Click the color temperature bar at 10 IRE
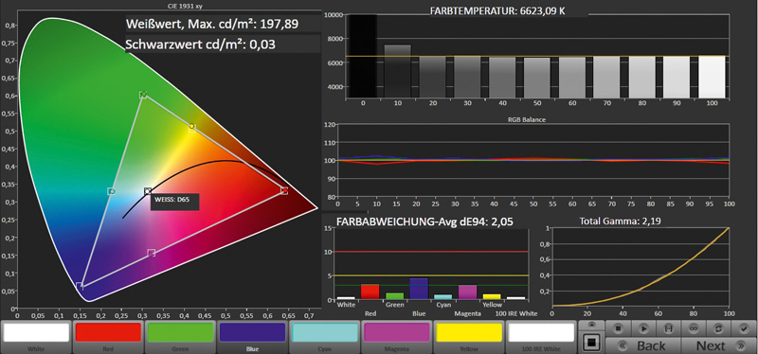Image resolution: width=758 pixels, height=354 pixels. click(x=397, y=72)
